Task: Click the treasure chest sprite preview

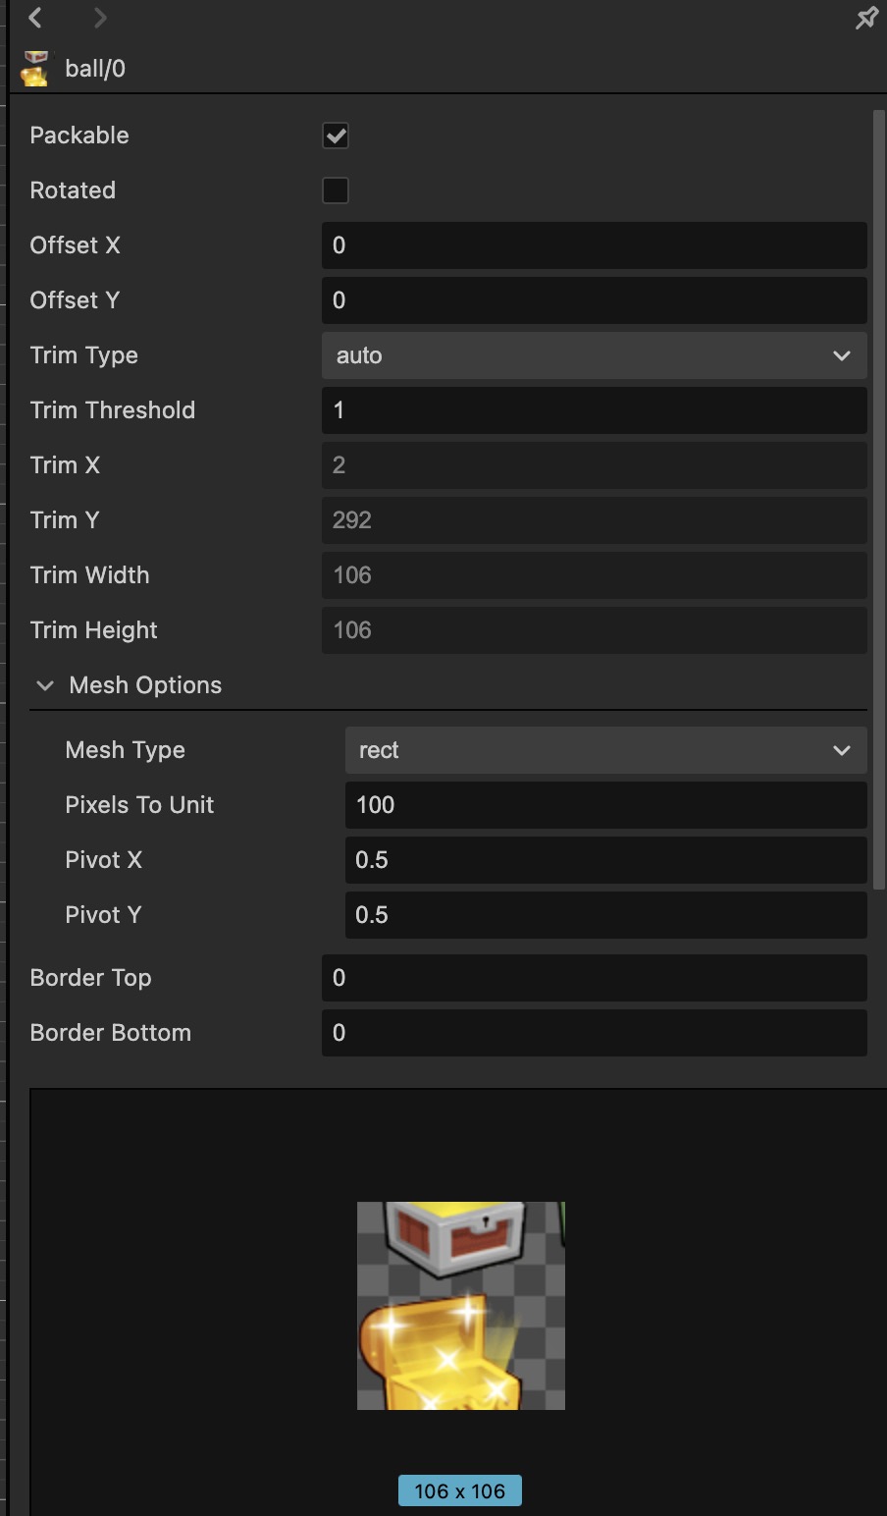Action: tap(460, 1305)
